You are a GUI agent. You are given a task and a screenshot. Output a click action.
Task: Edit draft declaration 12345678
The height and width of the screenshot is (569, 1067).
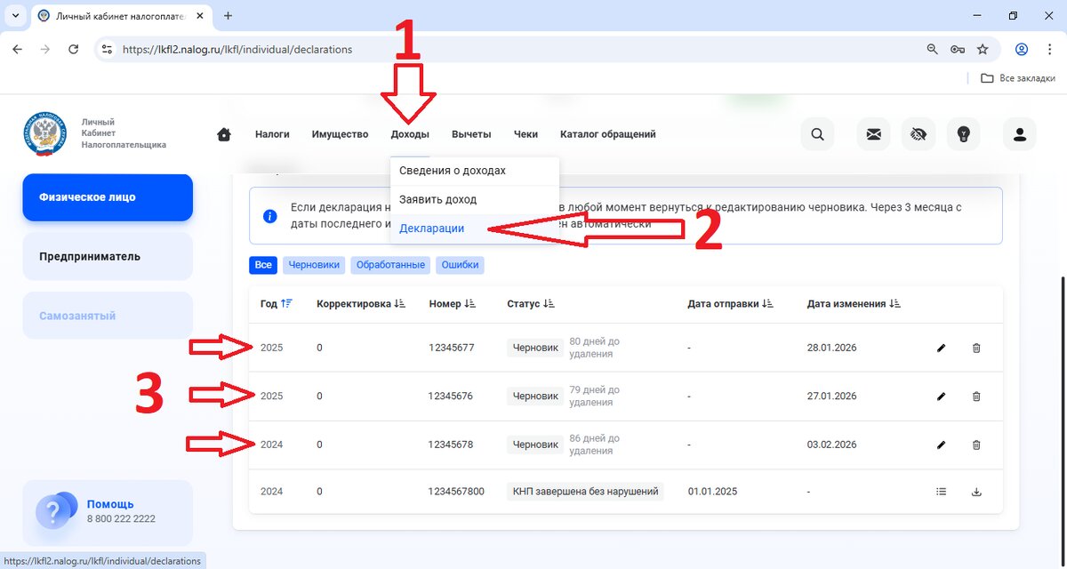942,445
